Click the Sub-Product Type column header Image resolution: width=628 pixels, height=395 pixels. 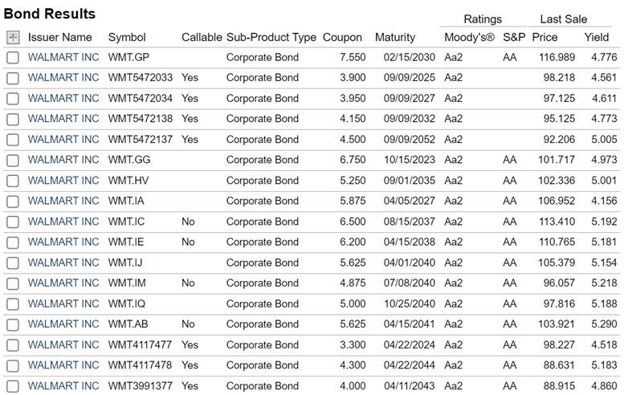click(x=271, y=37)
